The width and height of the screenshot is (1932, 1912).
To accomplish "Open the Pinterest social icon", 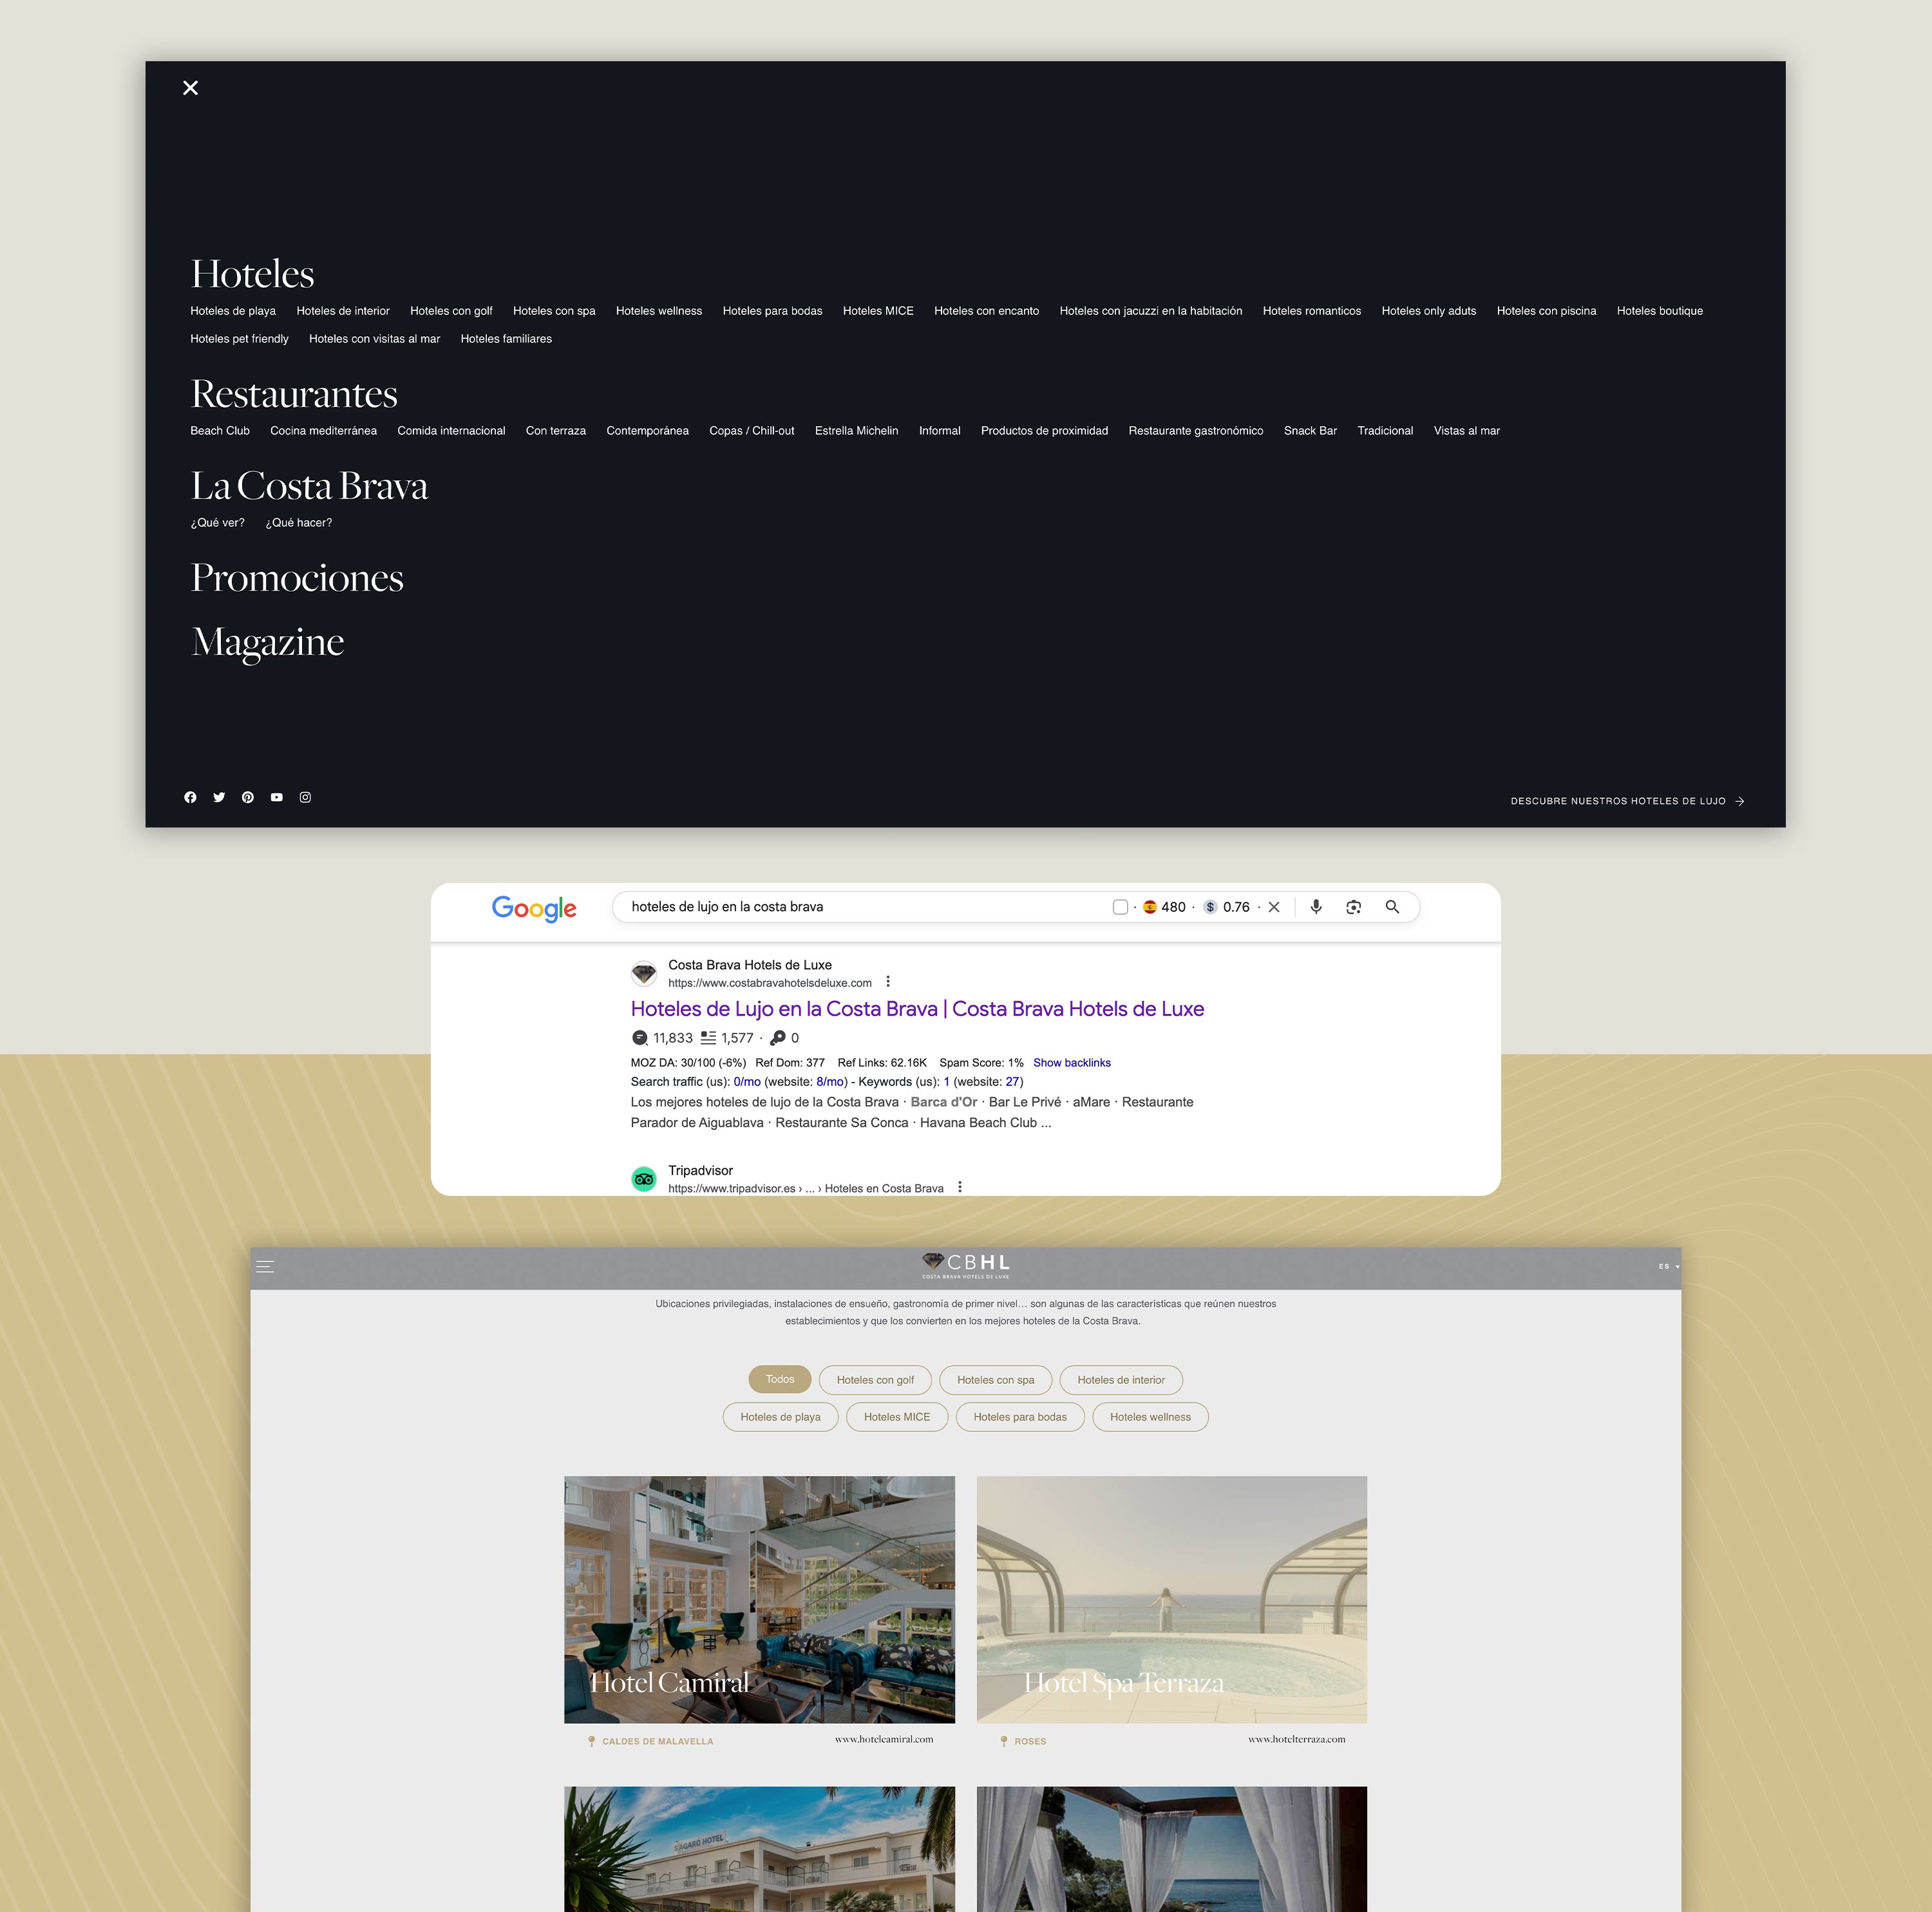I will (248, 797).
